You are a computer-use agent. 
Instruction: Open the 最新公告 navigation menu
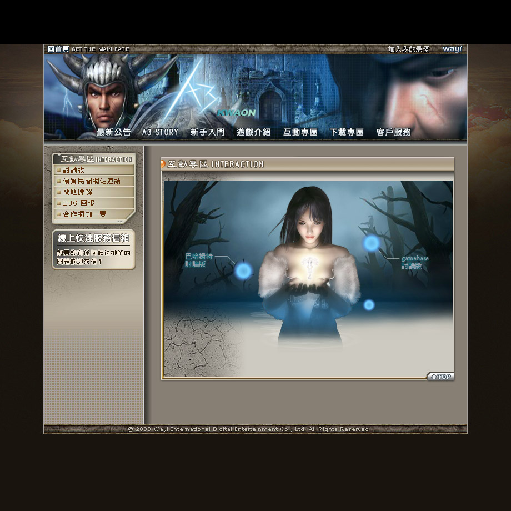(x=113, y=132)
